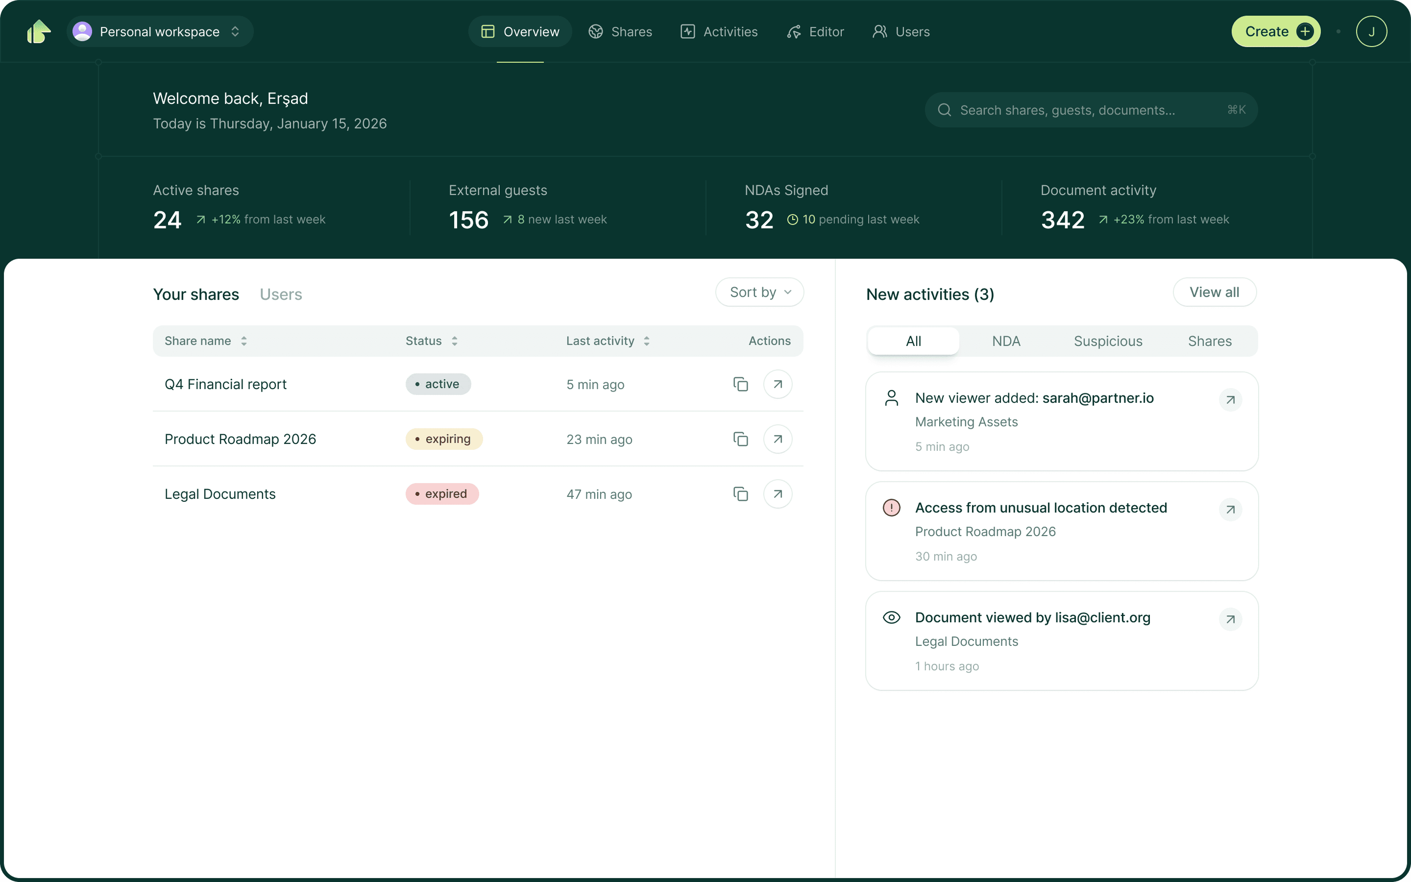Screen dimensions: 1411x882
Task: Open the Sort by dropdown
Action: [x=759, y=292]
